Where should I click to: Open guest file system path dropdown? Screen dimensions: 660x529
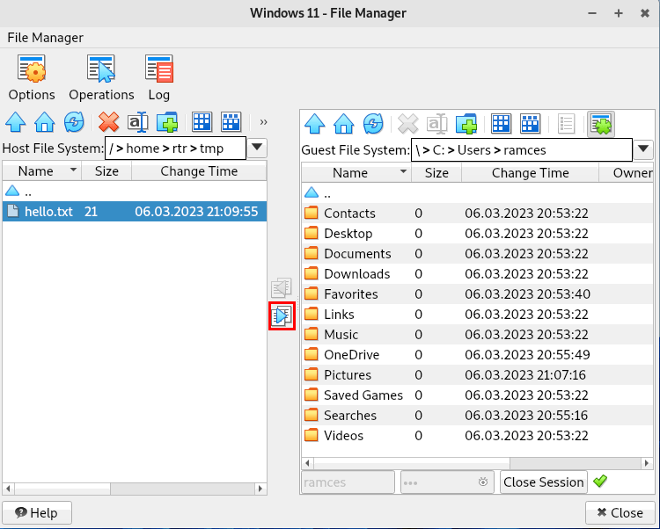pyautogui.click(x=643, y=149)
